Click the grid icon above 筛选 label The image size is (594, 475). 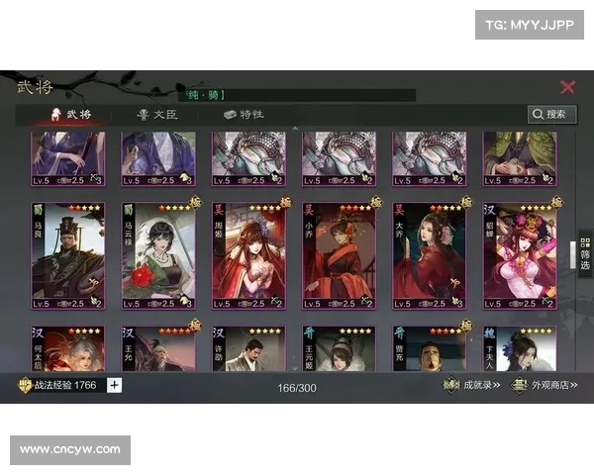coord(585,242)
